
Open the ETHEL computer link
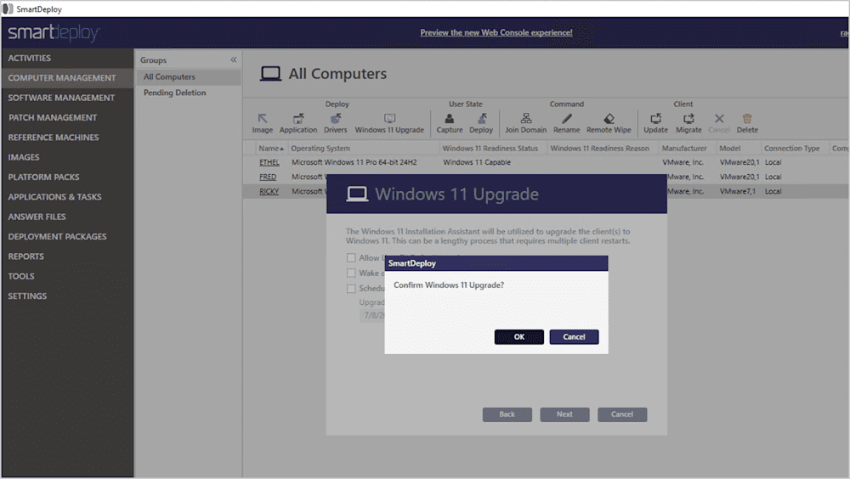pos(269,162)
